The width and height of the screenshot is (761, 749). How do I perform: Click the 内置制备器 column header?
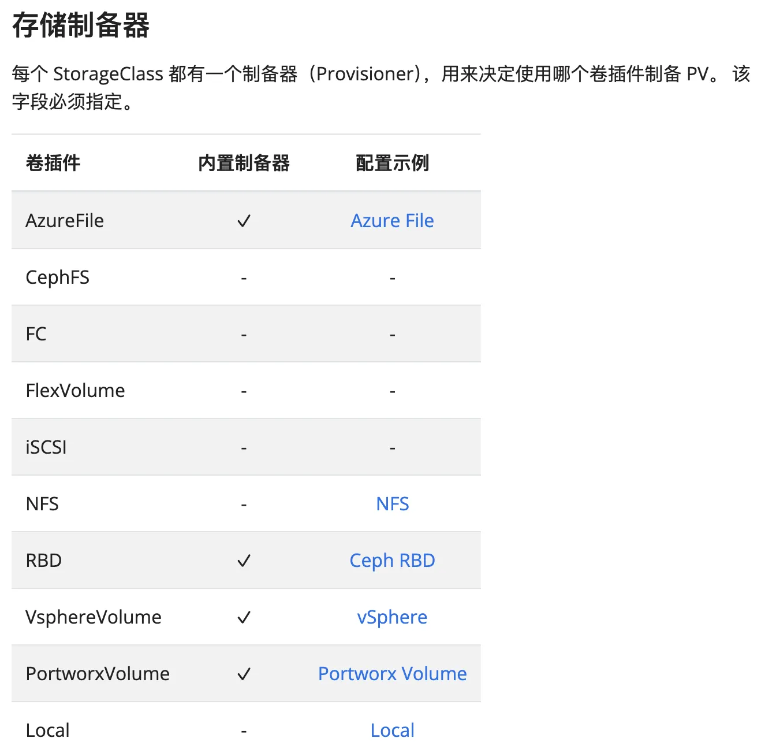244,163
